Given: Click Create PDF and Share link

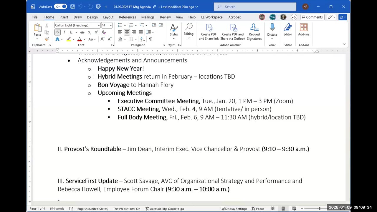Looking at the screenshot, I should (209, 32).
